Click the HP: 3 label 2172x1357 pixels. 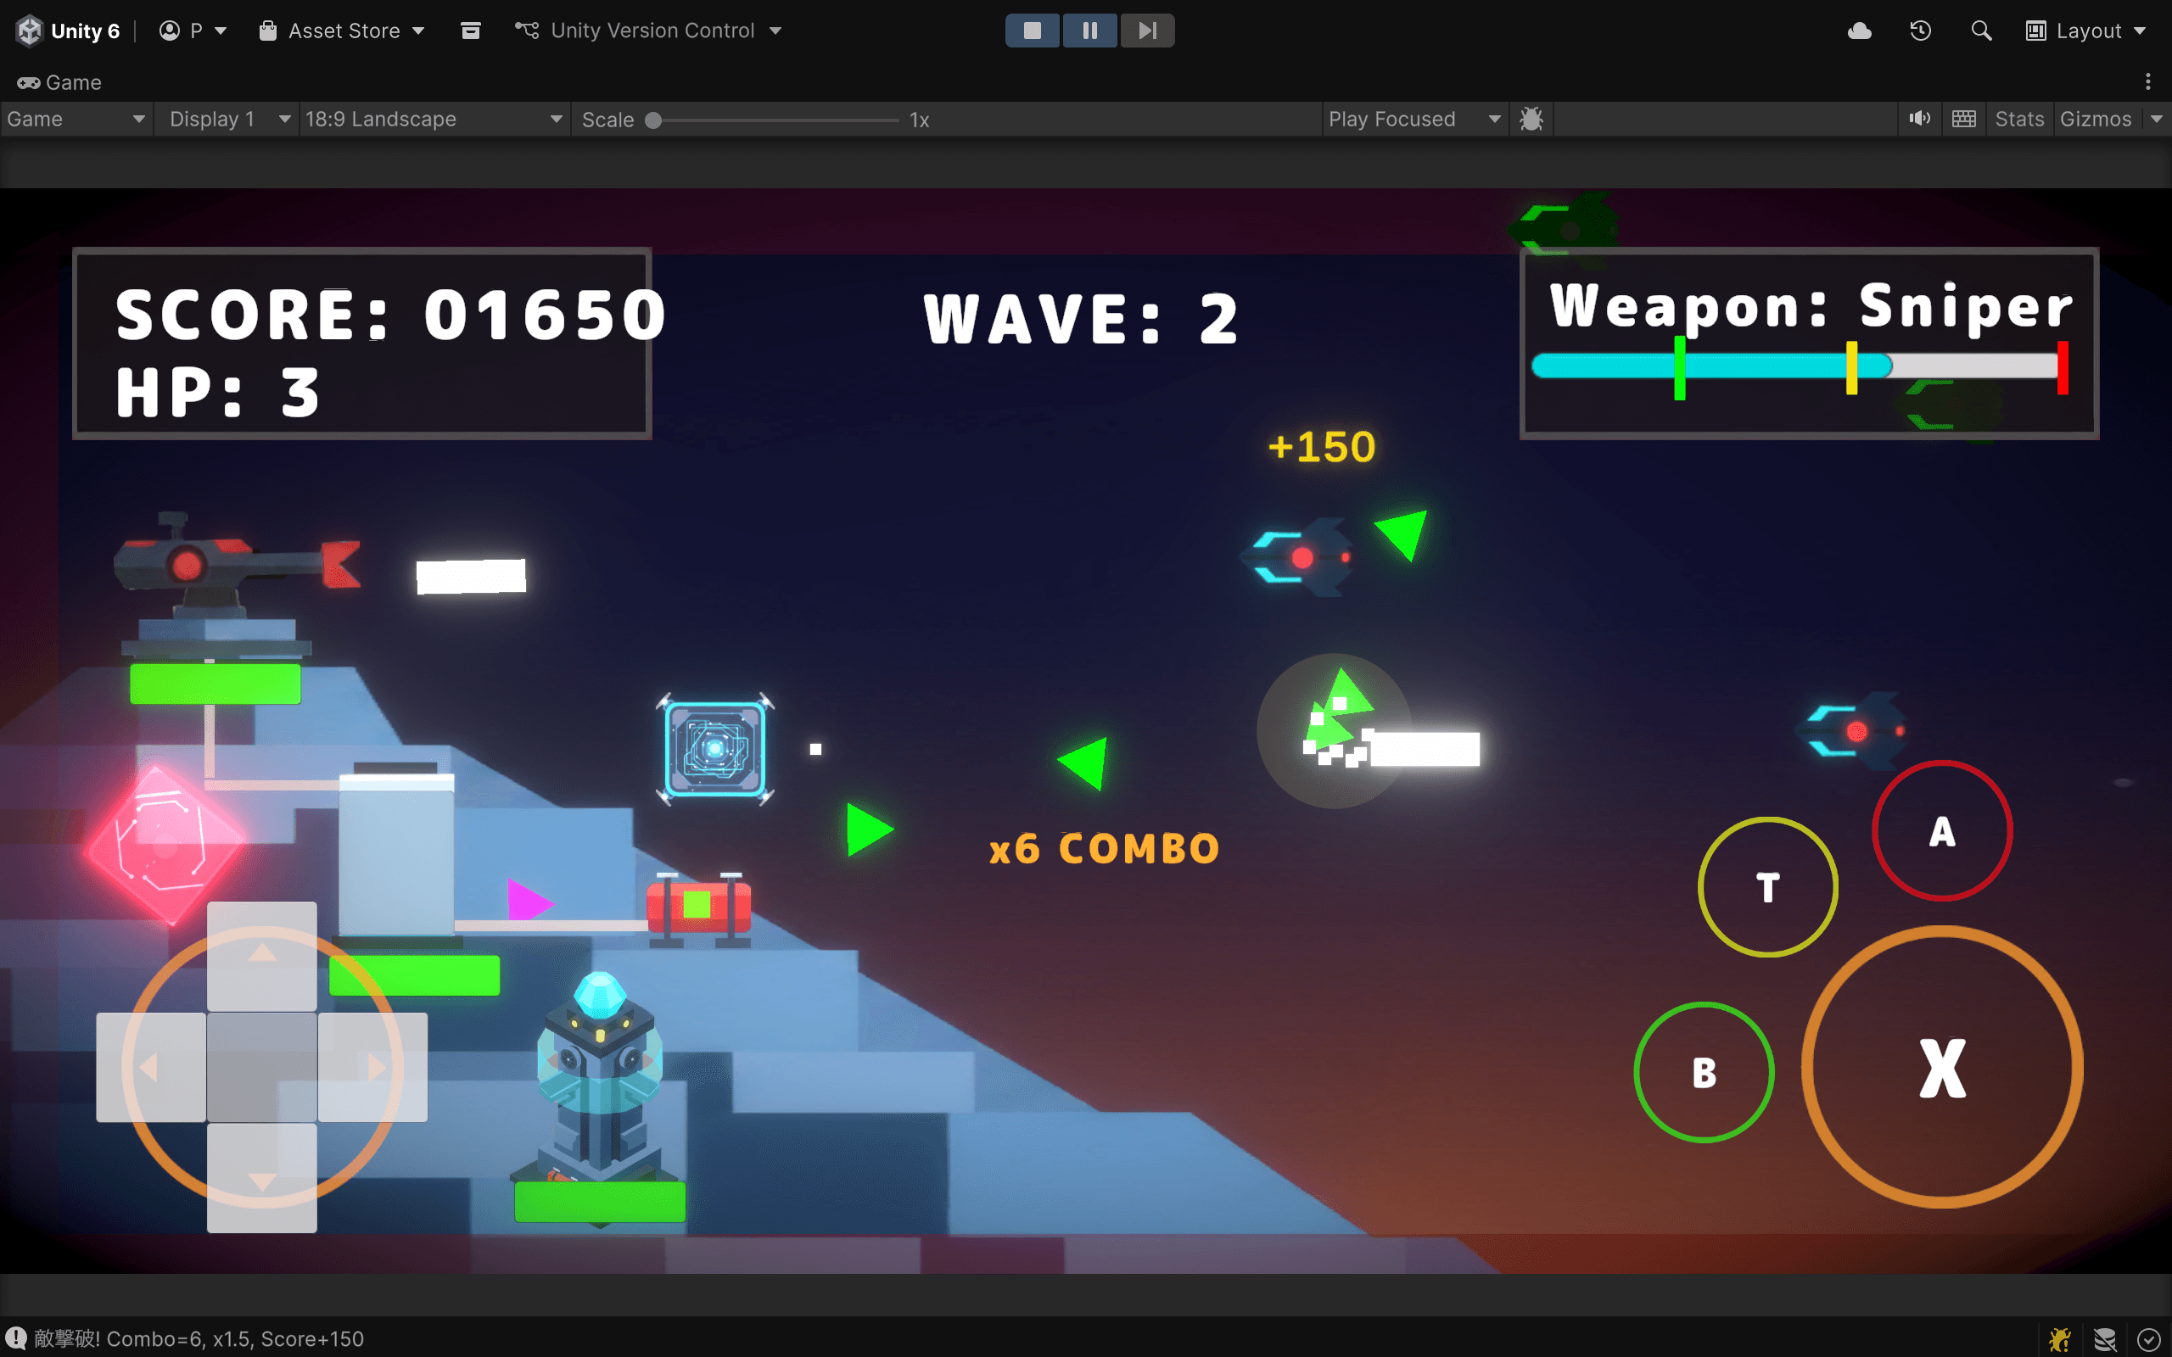click(x=217, y=393)
